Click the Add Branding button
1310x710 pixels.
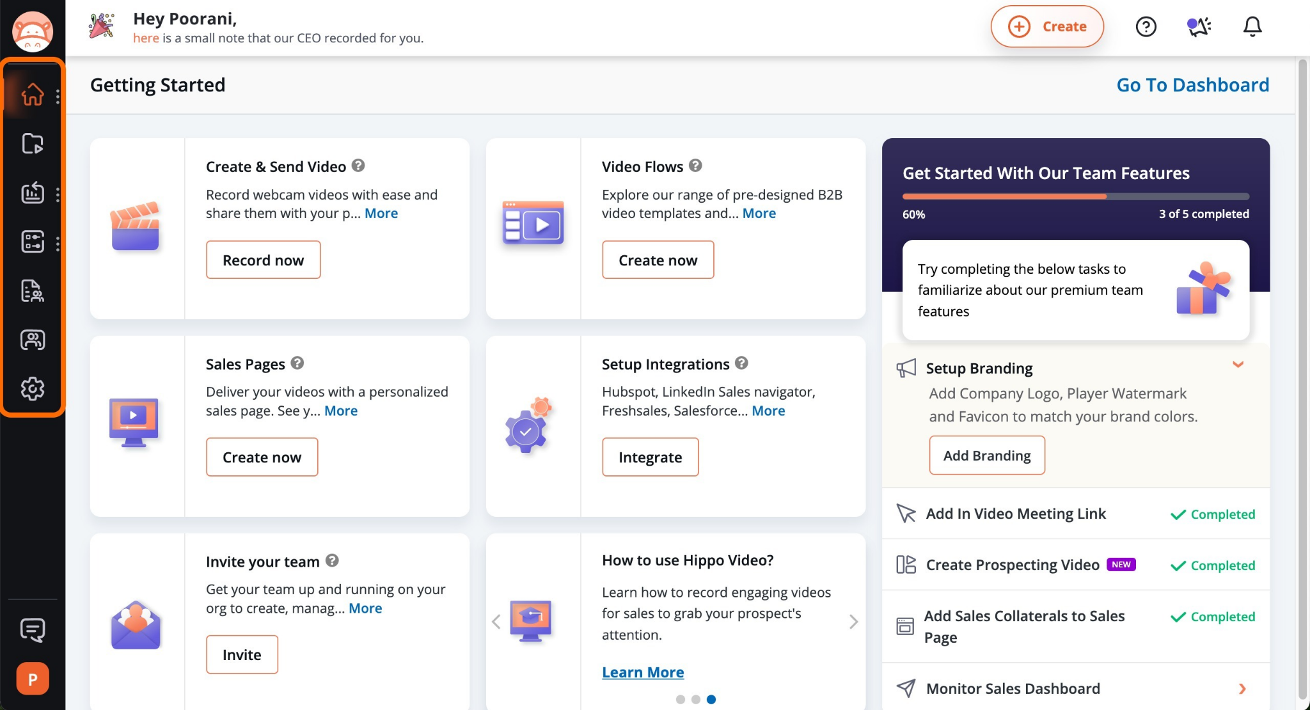click(x=987, y=455)
